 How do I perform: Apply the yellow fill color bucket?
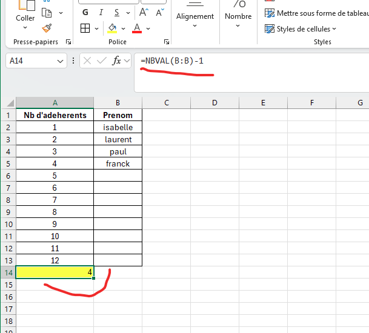pos(112,28)
